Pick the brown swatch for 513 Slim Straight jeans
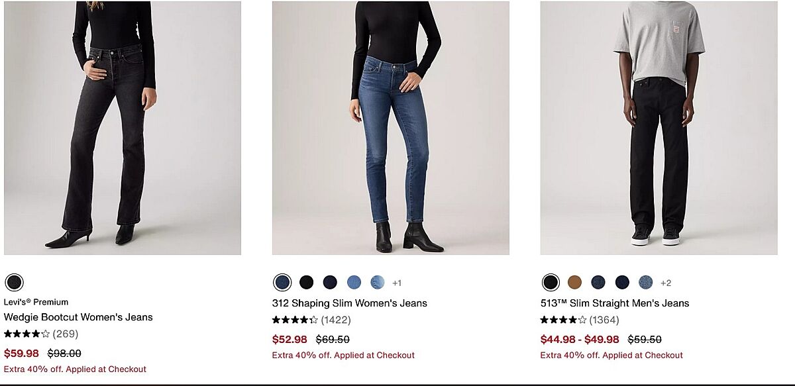 (x=574, y=283)
